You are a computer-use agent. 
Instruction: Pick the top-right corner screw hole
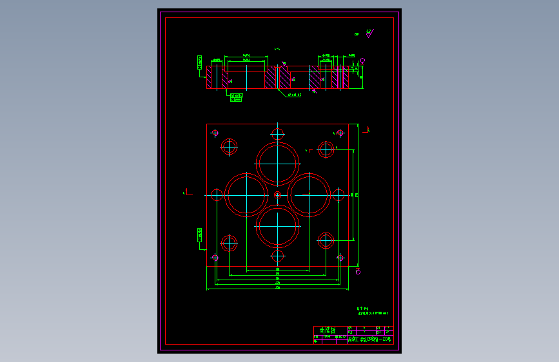(340, 133)
